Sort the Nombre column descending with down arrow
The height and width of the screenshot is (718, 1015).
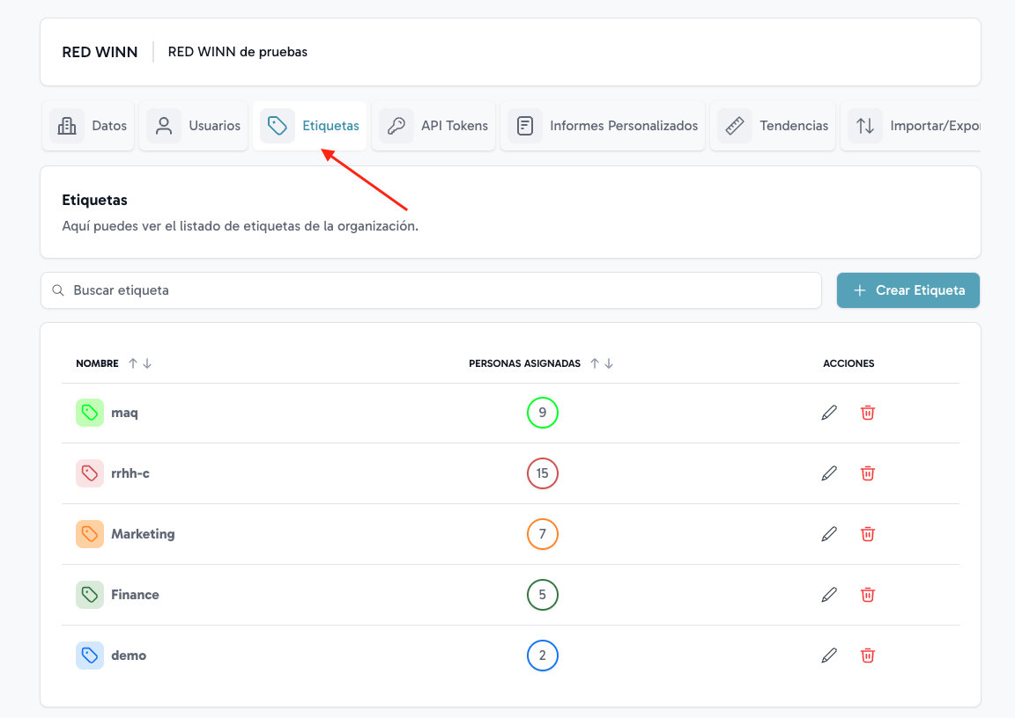coord(147,363)
